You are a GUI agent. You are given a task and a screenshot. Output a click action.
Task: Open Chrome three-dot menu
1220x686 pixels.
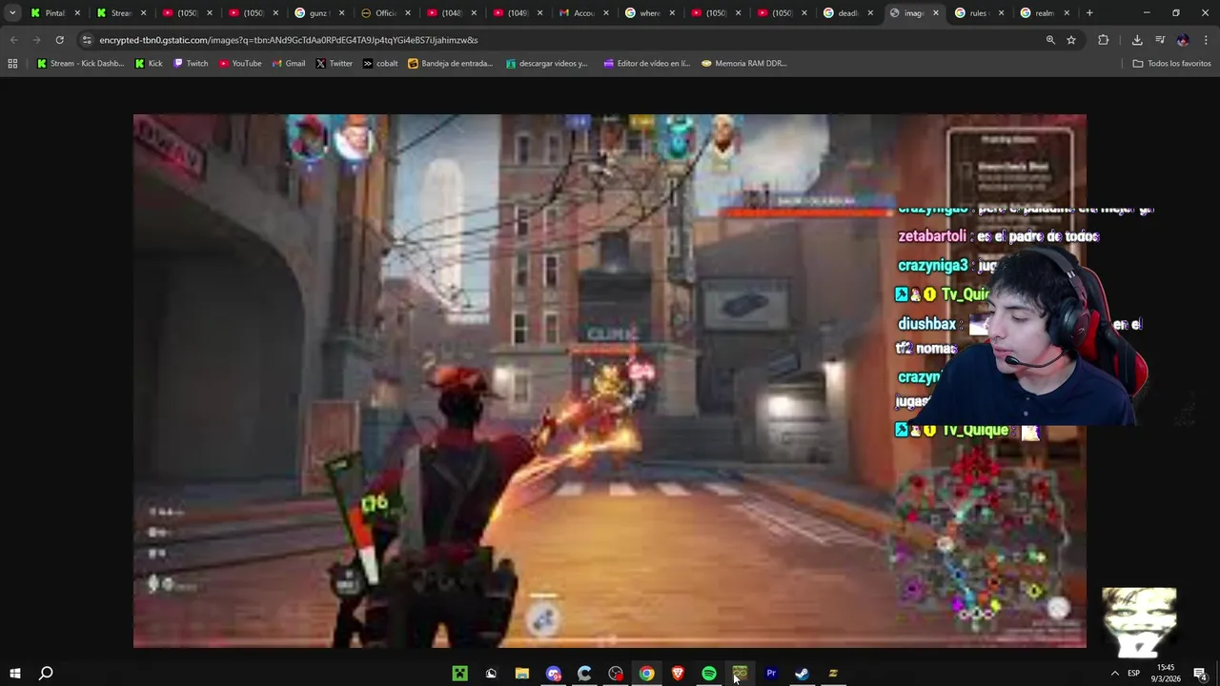coord(1206,40)
